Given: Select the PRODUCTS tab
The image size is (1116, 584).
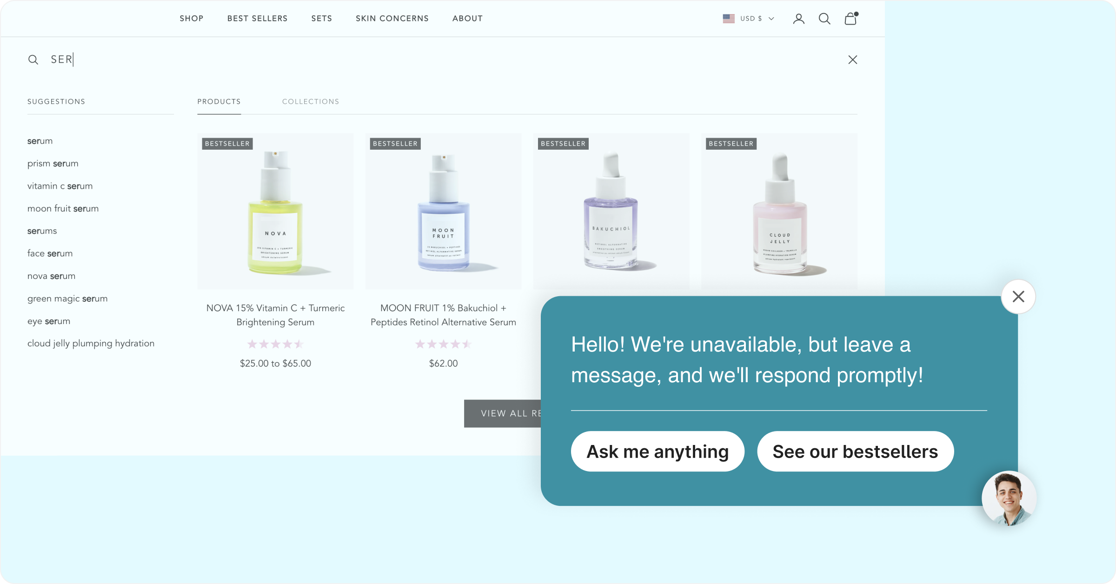Looking at the screenshot, I should 219,101.
